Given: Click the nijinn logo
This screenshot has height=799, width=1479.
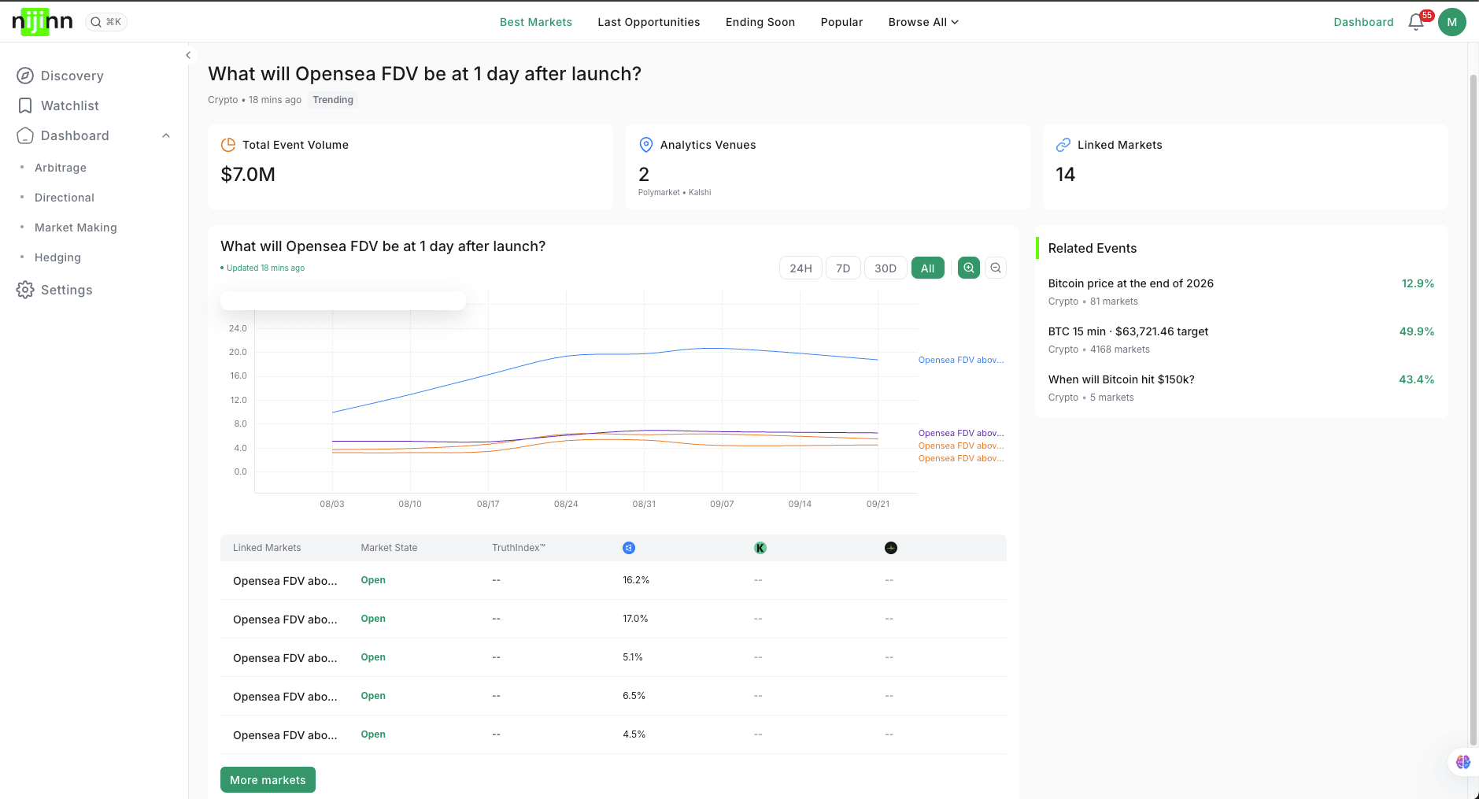Looking at the screenshot, I should 43,22.
